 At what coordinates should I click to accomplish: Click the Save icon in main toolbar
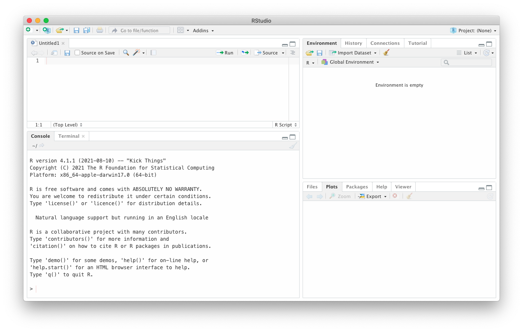(x=76, y=30)
